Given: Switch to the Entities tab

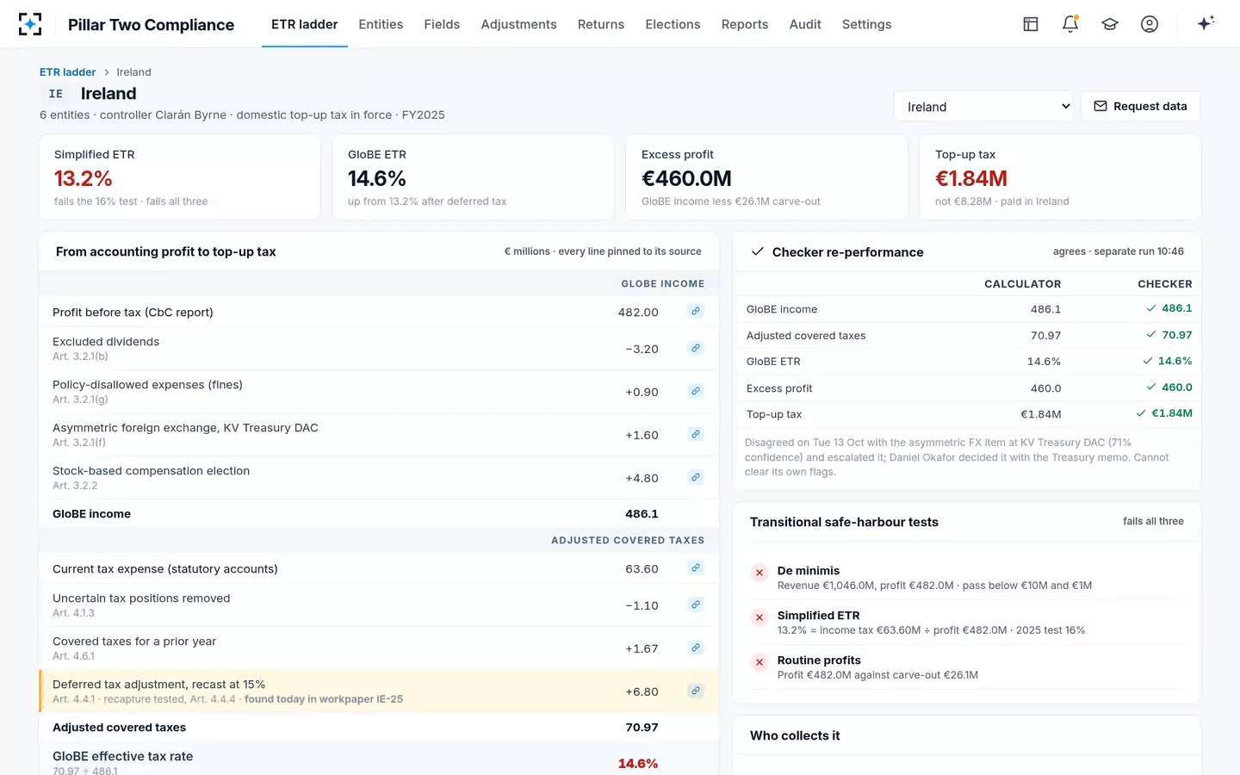Looking at the screenshot, I should 381,24.
